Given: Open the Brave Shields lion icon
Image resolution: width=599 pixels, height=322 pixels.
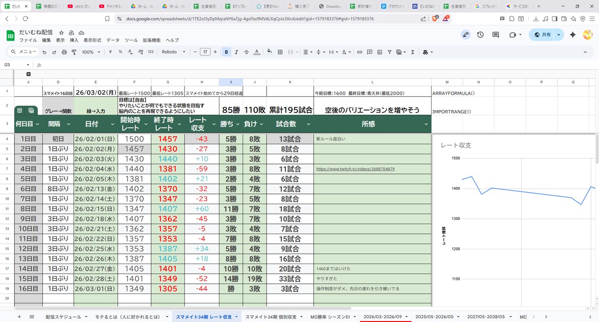Looking at the screenshot, I should click(435, 19).
